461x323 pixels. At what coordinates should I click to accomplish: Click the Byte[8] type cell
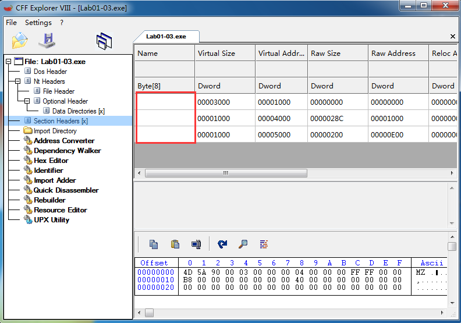[165, 86]
